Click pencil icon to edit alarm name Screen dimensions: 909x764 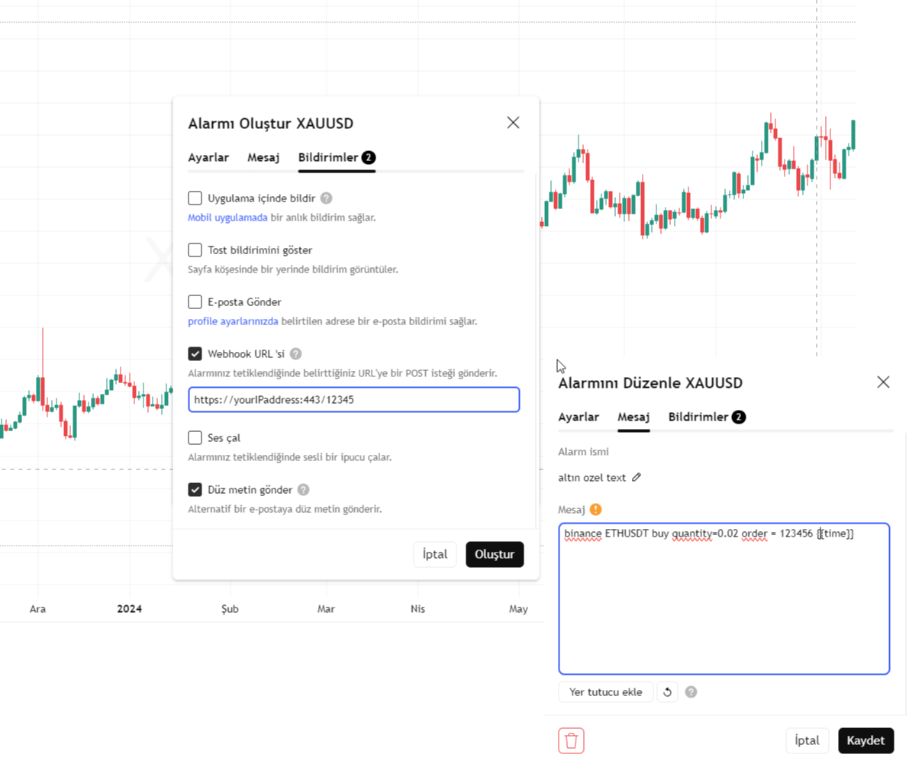(x=637, y=478)
